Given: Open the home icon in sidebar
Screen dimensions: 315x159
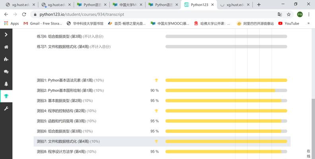Looking at the screenshot, I should [x=6, y=47].
